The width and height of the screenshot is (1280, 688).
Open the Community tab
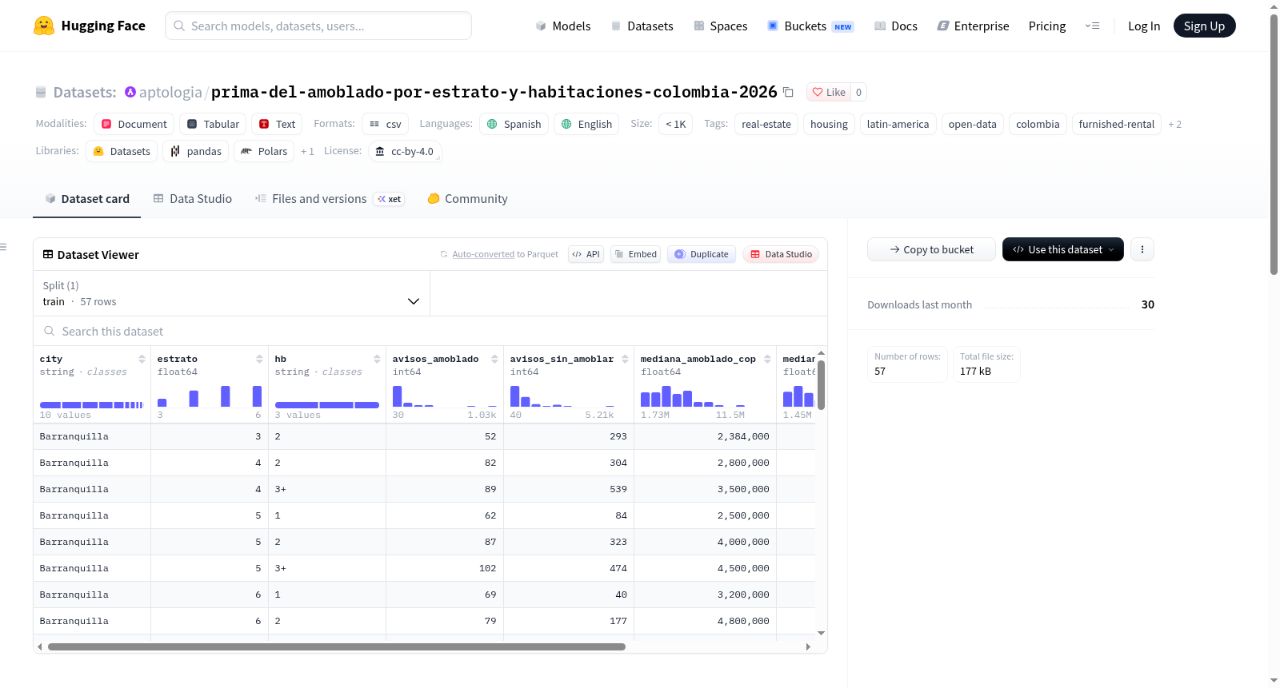click(x=468, y=199)
